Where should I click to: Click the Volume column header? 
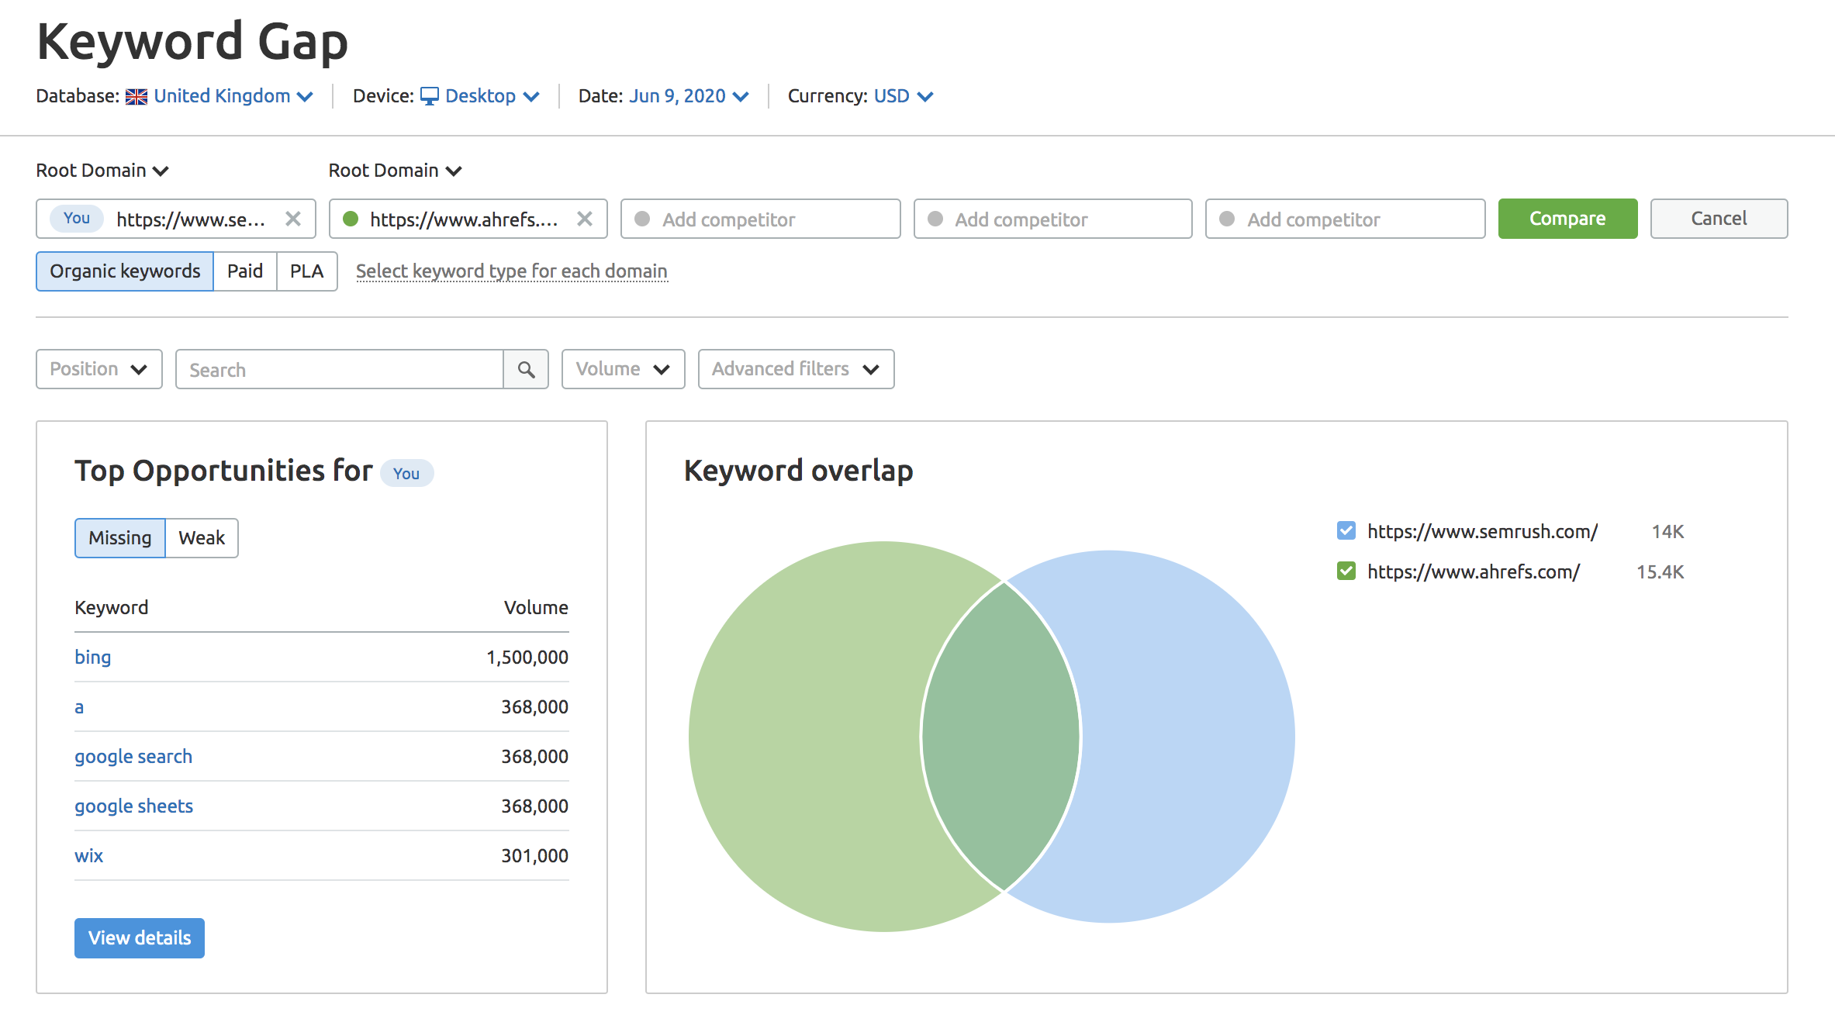pos(536,608)
